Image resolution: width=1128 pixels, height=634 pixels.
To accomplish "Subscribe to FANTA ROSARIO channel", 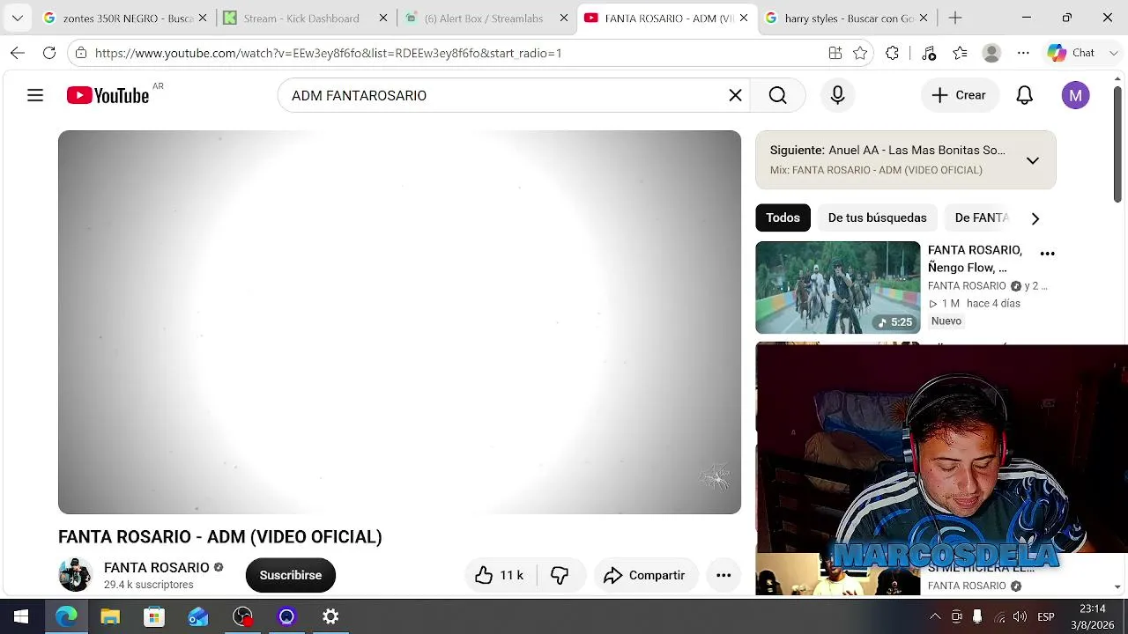I will 291,575.
